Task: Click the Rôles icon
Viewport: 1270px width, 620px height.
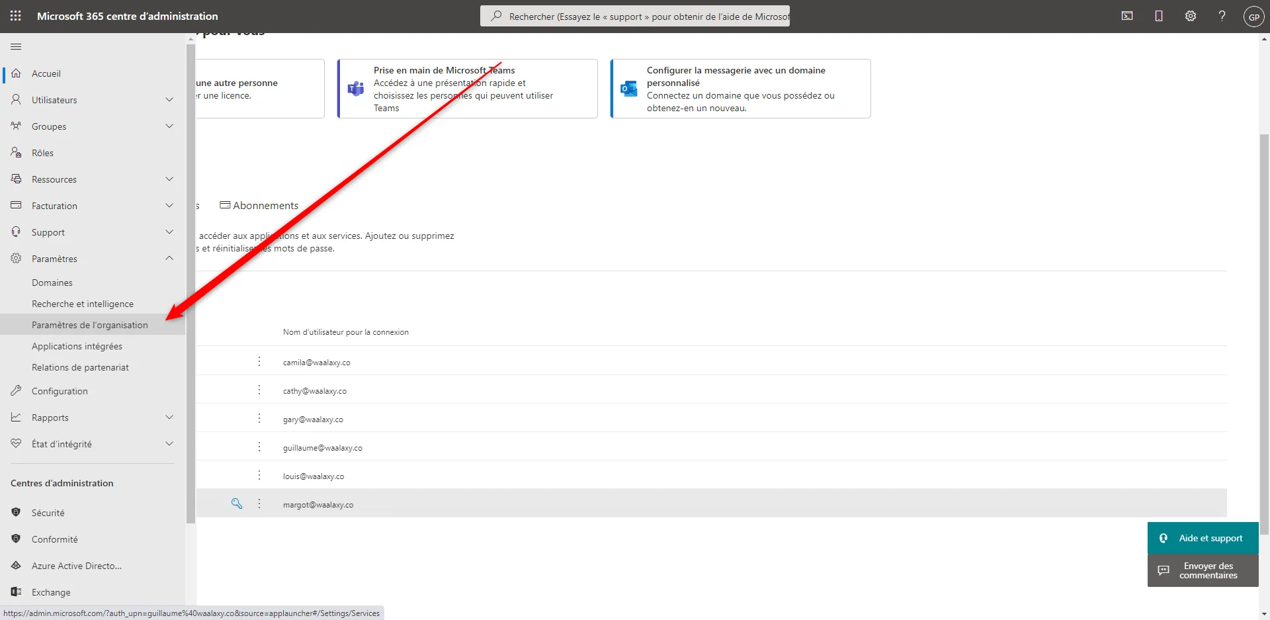Action: (16, 153)
